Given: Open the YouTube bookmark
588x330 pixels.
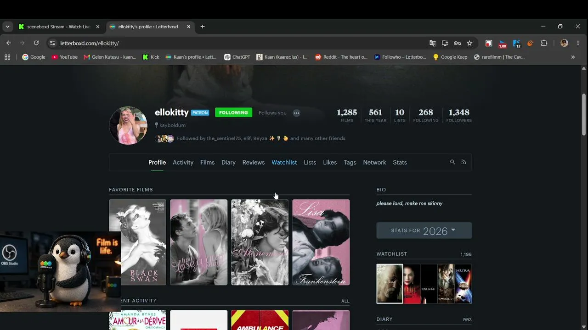Looking at the screenshot, I should pyautogui.click(x=64, y=57).
